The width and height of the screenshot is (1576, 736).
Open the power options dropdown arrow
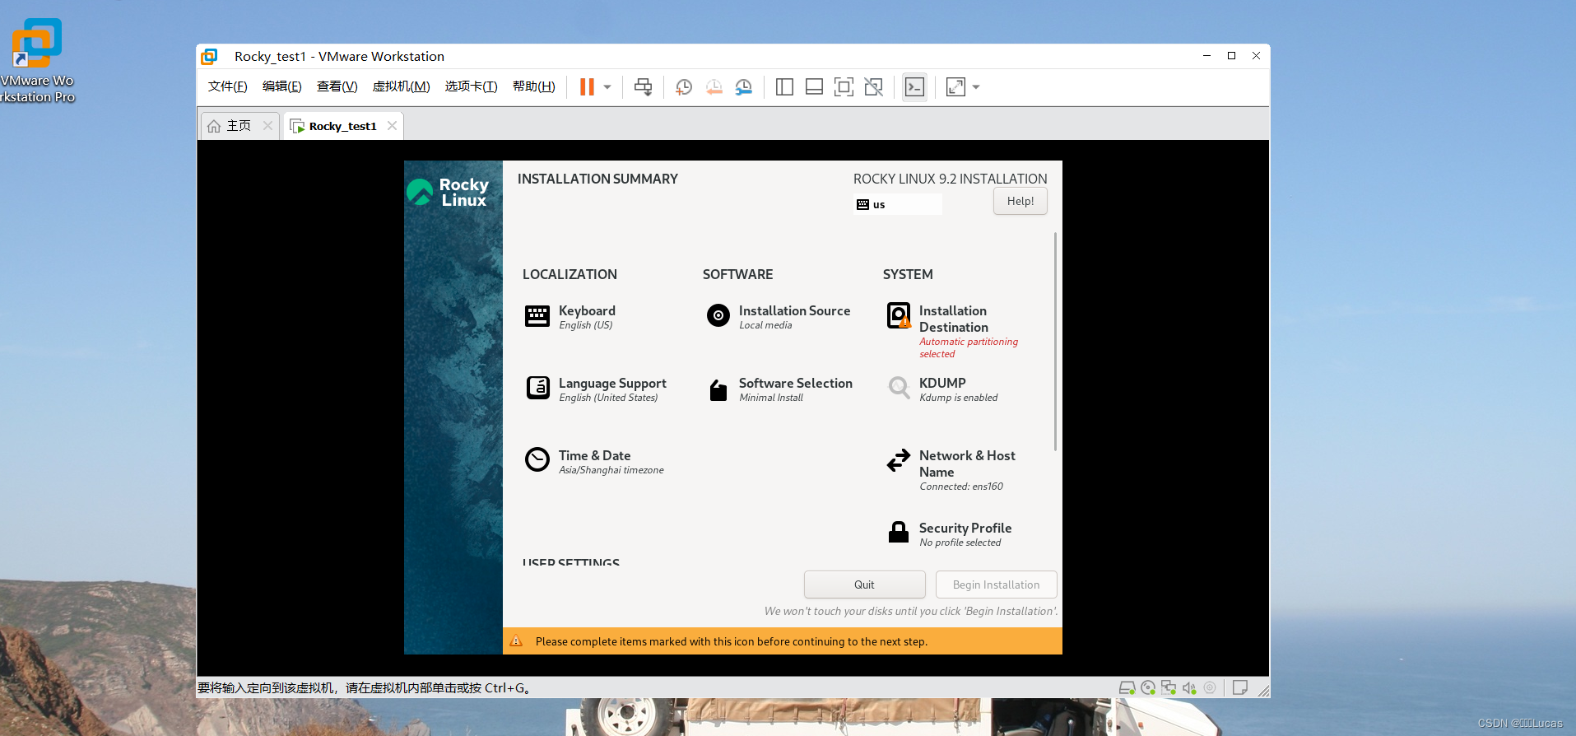click(x=607, y=87)
